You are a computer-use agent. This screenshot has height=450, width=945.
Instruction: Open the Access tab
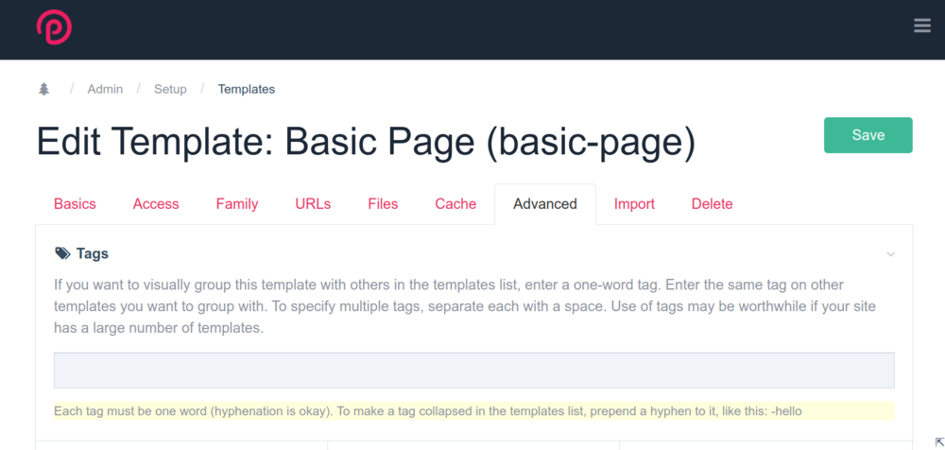pos(156,204)
